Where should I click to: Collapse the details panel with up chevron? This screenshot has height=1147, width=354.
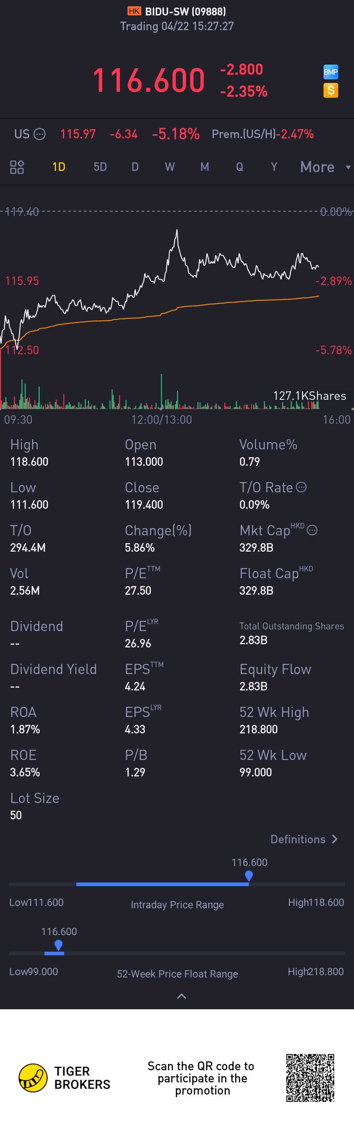point(182,996)
